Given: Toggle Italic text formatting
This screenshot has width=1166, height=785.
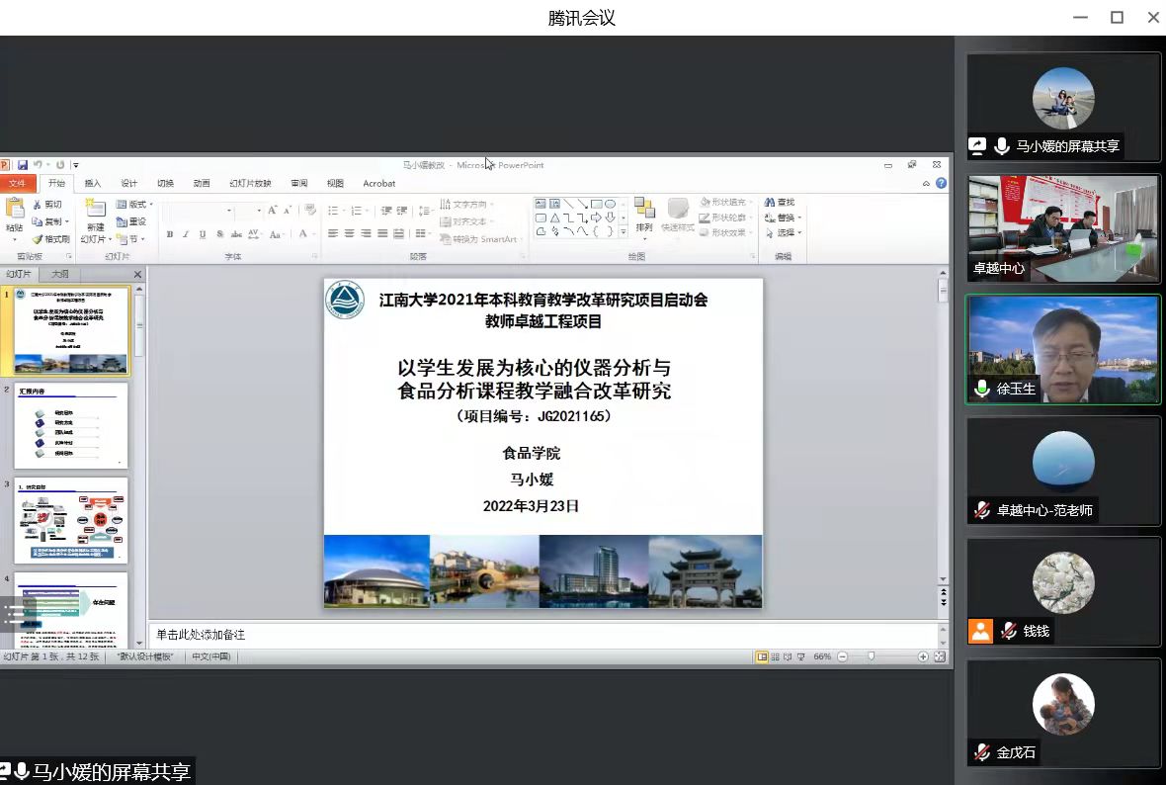Looking at the screenshot, I should [186, 234].
